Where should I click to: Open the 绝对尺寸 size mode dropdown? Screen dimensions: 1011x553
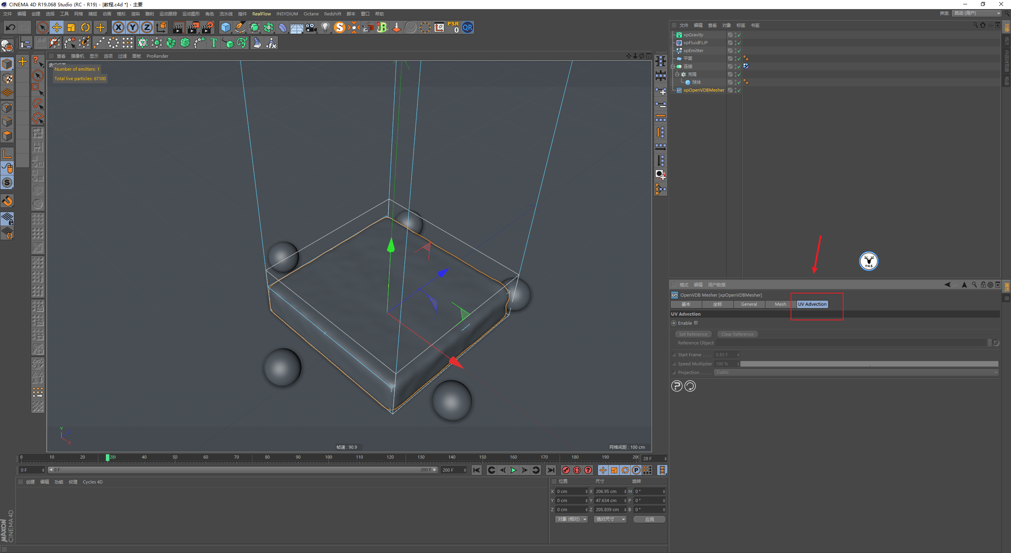click(x=610, y=519)
